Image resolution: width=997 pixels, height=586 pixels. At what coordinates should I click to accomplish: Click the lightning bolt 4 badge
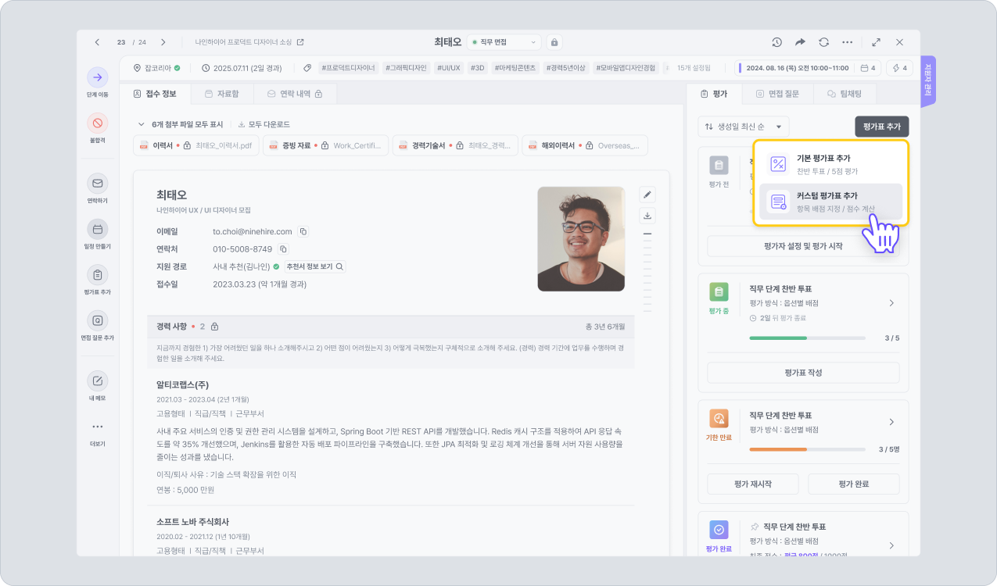(x=901, y=68)
